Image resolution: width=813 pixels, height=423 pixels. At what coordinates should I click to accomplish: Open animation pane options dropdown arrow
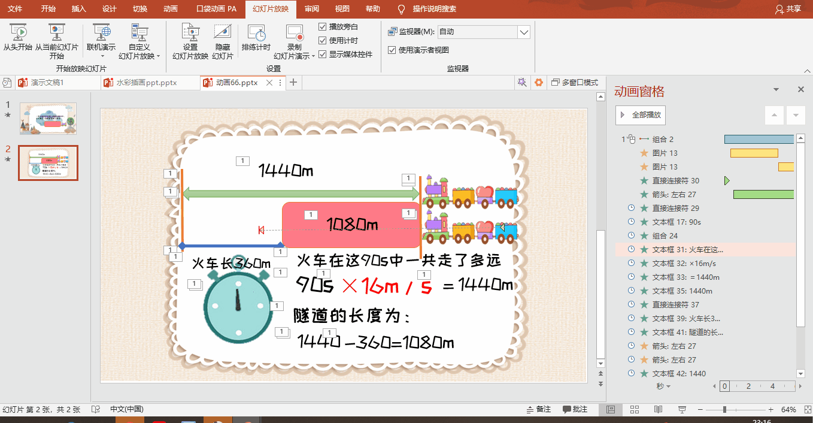tap(776, 90)
